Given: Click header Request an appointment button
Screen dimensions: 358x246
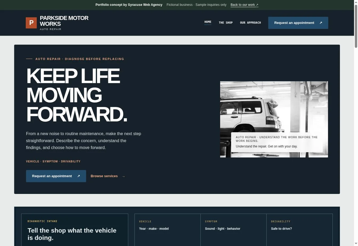Looking at the screenshot, I should [x=298, y=23].
